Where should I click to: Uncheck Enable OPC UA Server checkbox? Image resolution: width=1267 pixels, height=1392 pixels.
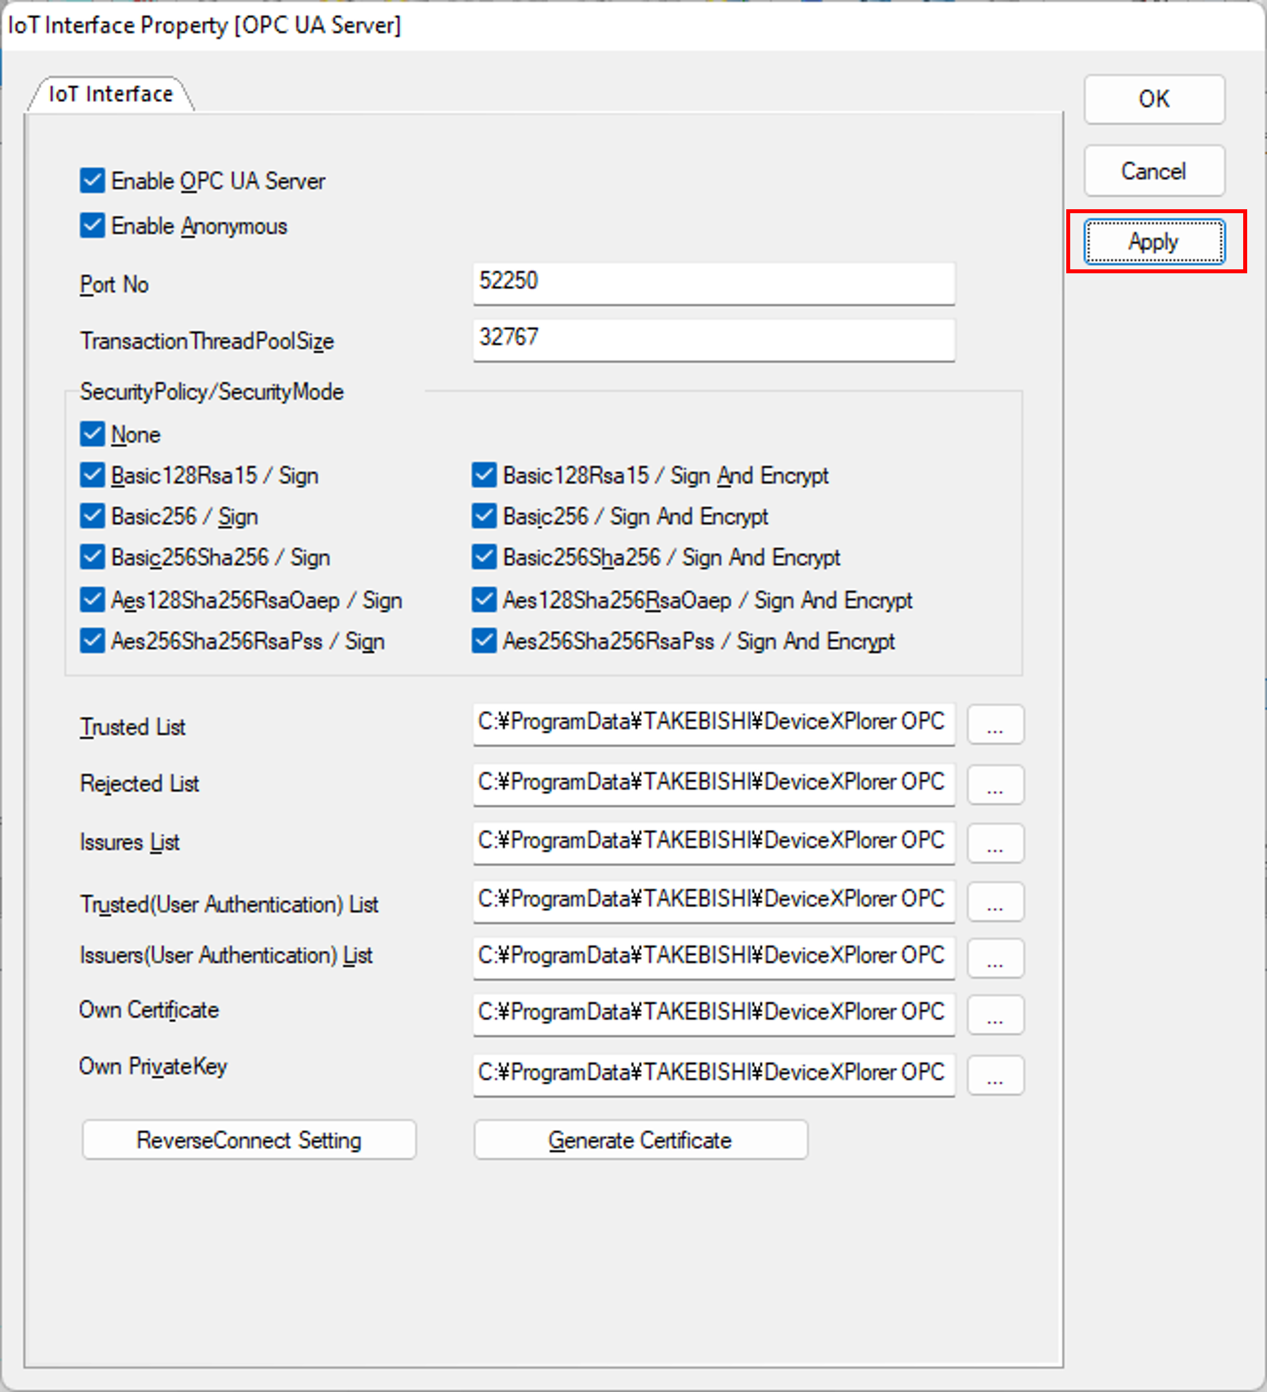(92, 181)
